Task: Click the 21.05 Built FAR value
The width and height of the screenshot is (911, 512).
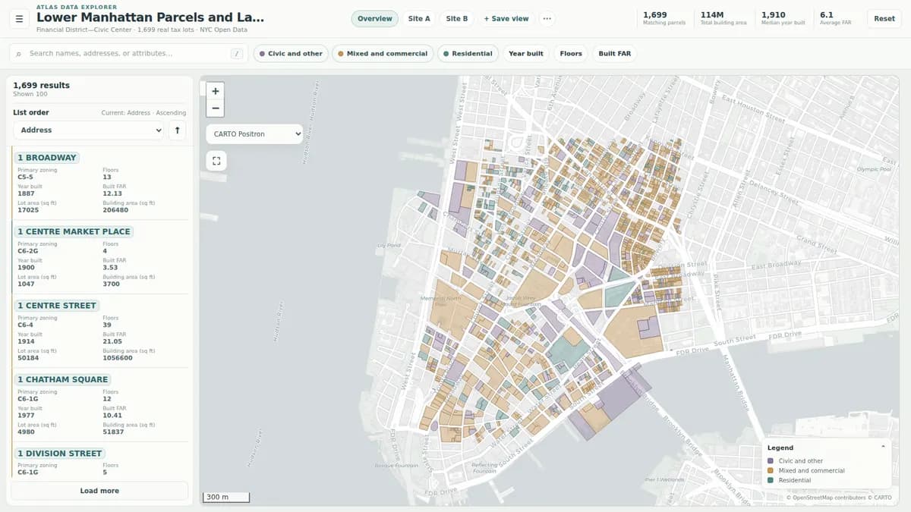Action: tap(112, 341)
